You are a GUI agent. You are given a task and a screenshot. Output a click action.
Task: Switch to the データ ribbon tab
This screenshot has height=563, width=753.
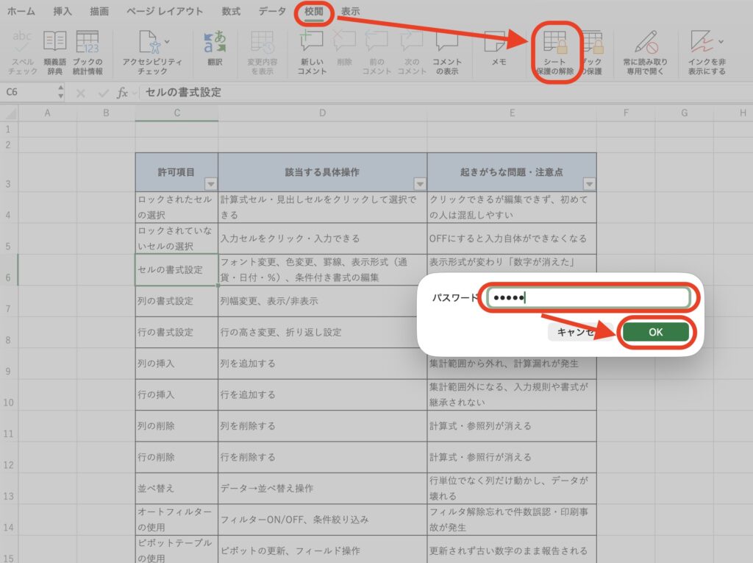pos(271,11)
